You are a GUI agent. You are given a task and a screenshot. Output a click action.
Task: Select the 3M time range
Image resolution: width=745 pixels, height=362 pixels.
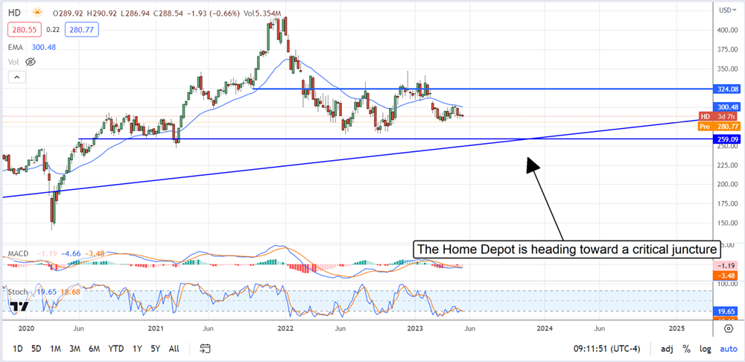[x=74, y=349]
